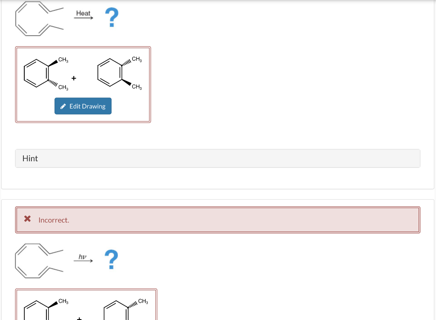Expand the Hint panel
The image size is (436, 320).
pos(218,158)
